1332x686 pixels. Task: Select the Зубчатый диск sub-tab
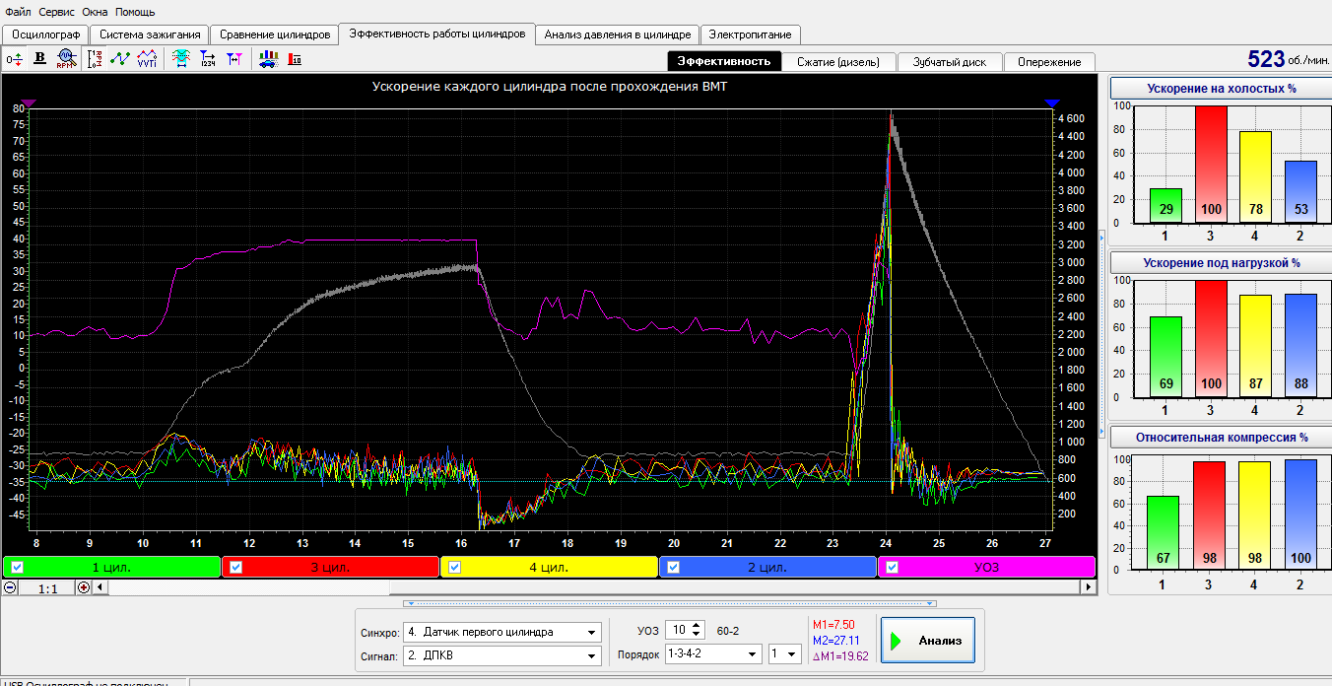point(950,61)
